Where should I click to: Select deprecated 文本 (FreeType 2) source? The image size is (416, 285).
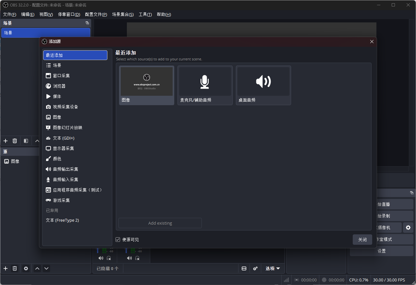pyautogui.click(x=75, y=220)
